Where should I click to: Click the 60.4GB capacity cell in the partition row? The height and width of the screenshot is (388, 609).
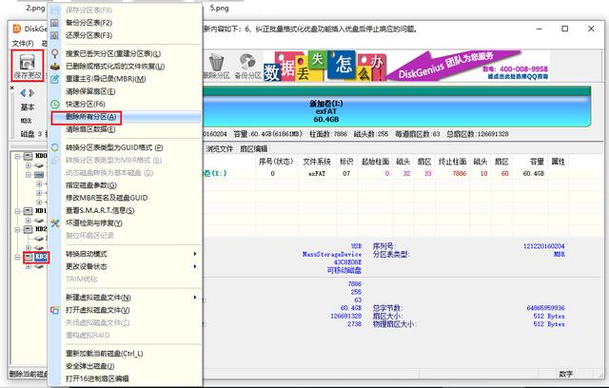[x=534, y=173]
